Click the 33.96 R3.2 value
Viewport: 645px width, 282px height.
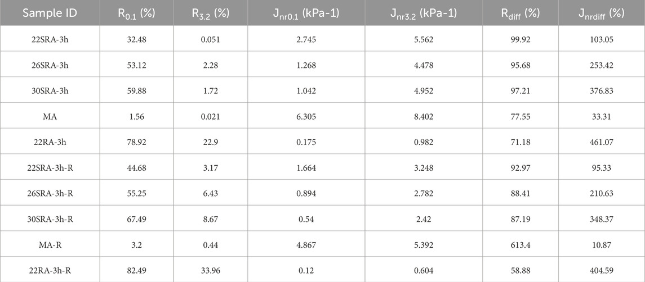[210, 269]
